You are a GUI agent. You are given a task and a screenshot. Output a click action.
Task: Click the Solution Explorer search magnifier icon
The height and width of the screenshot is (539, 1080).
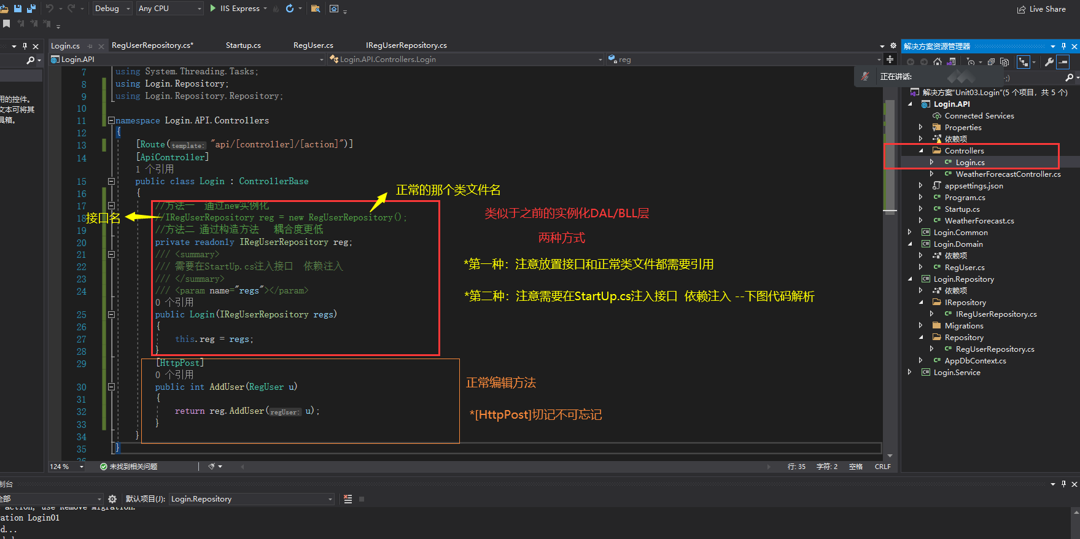click(1069, 77)
